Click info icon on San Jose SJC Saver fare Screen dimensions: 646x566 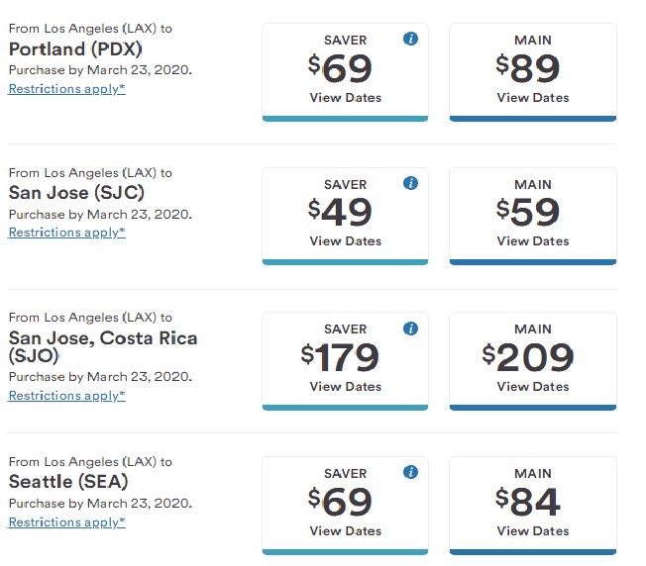(410, 183)
